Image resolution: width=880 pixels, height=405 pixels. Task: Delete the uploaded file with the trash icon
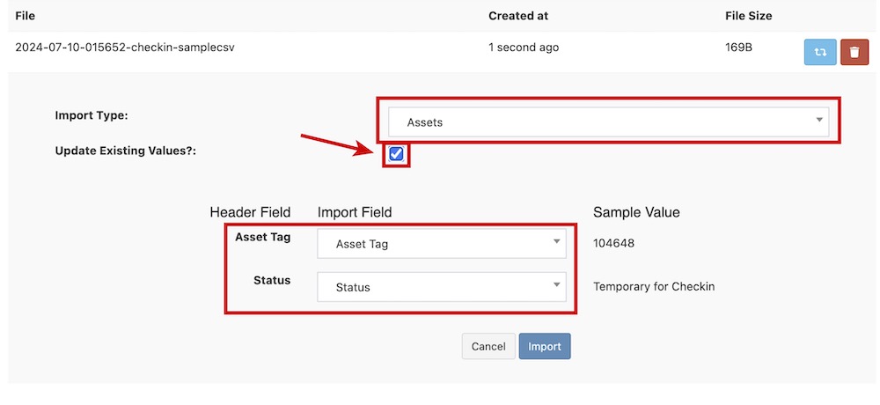point(854,52)
